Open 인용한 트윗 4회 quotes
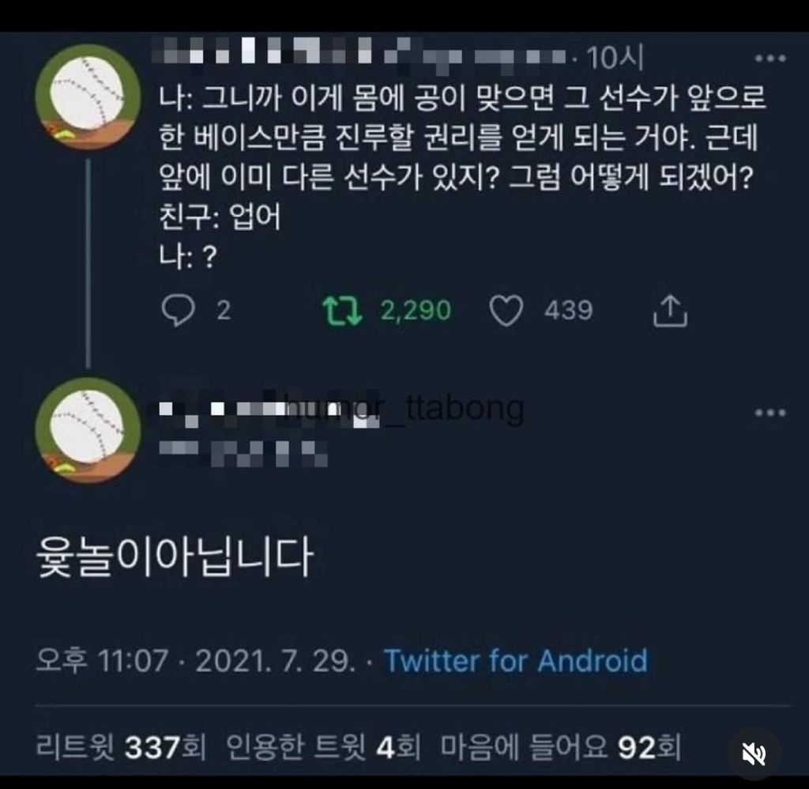Viewport: 809px width, 789px height. click(324, 746)
